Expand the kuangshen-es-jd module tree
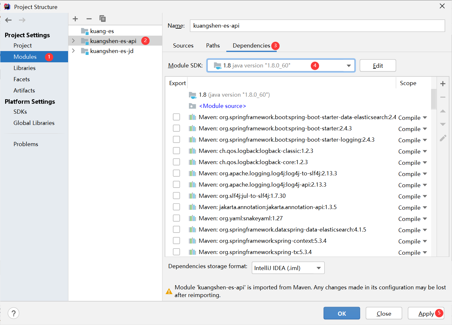The width and height of the screenshot is (452, 325). point(74,51)
